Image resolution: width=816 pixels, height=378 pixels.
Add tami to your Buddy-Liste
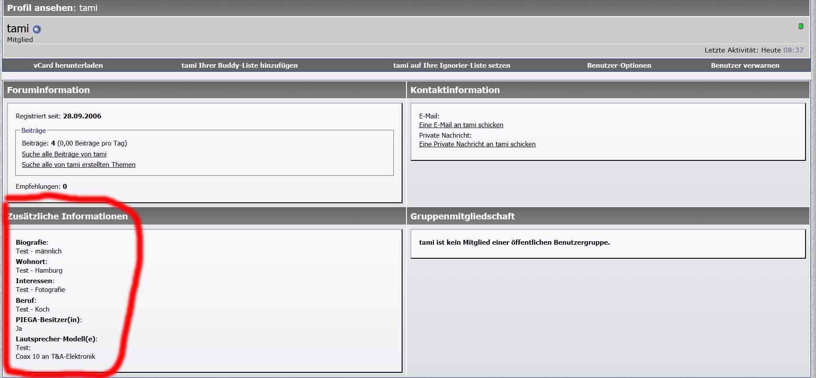pyautogui.click(x=240, y=66)
